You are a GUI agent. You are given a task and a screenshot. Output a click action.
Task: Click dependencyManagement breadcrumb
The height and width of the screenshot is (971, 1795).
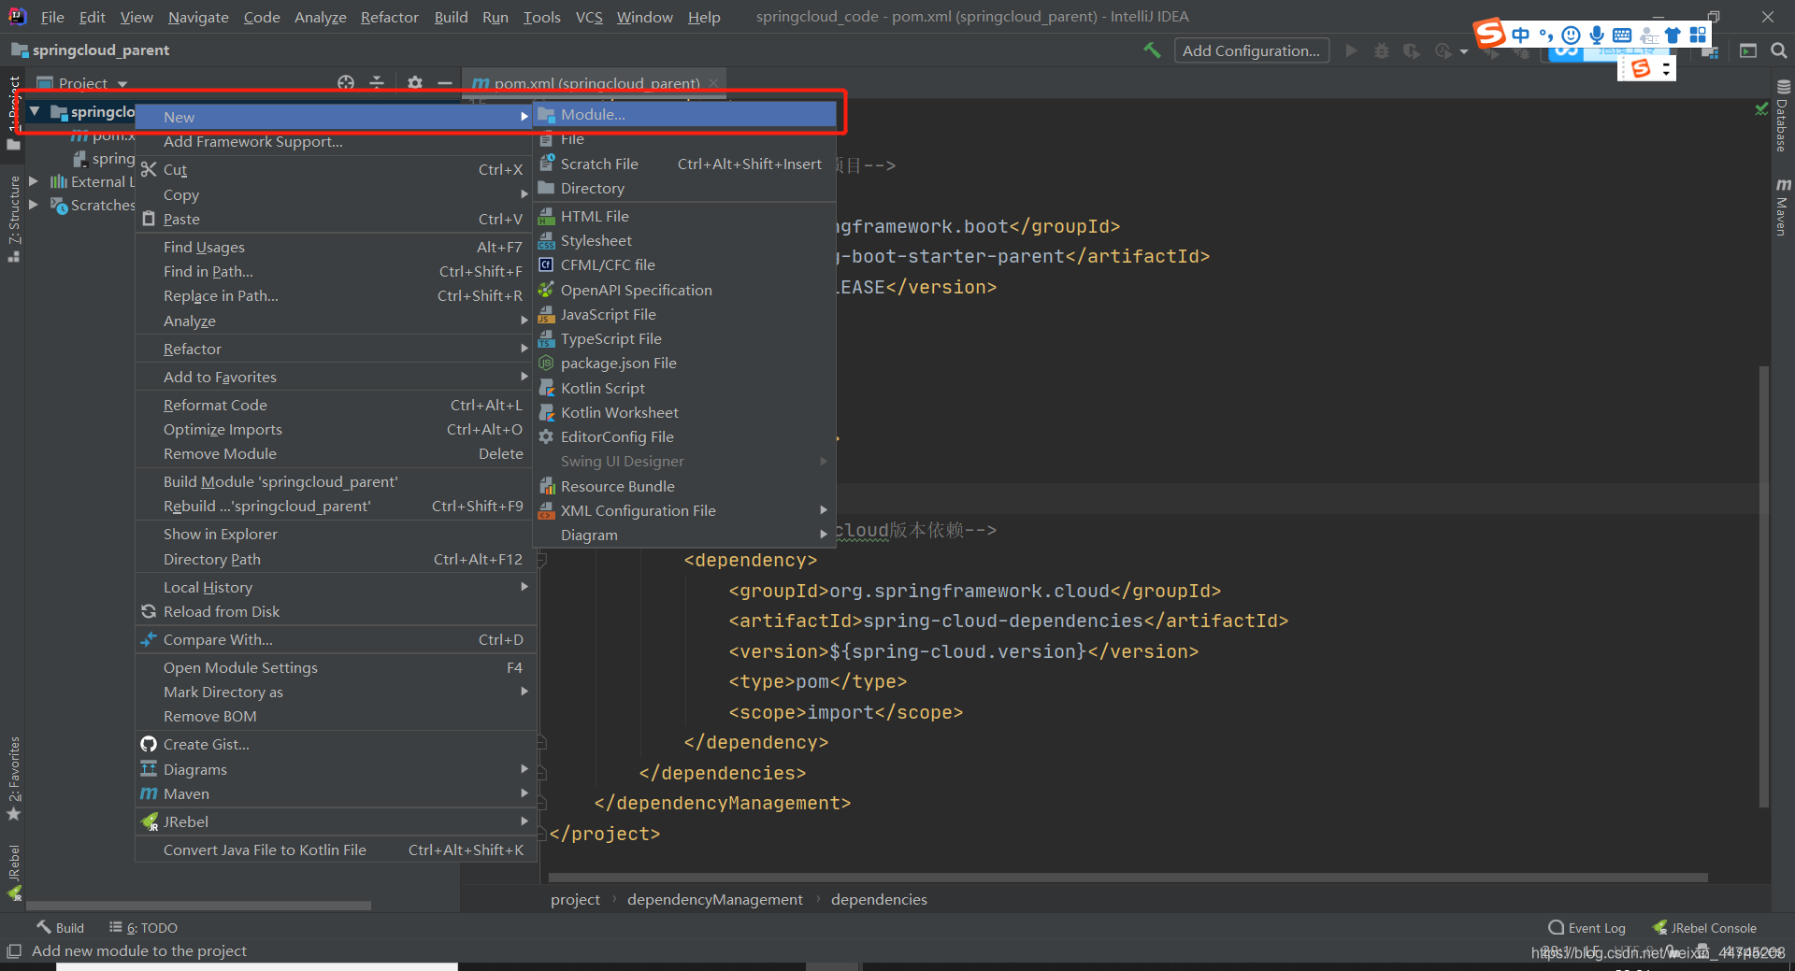pyautogui.click(x=715, y=899)
